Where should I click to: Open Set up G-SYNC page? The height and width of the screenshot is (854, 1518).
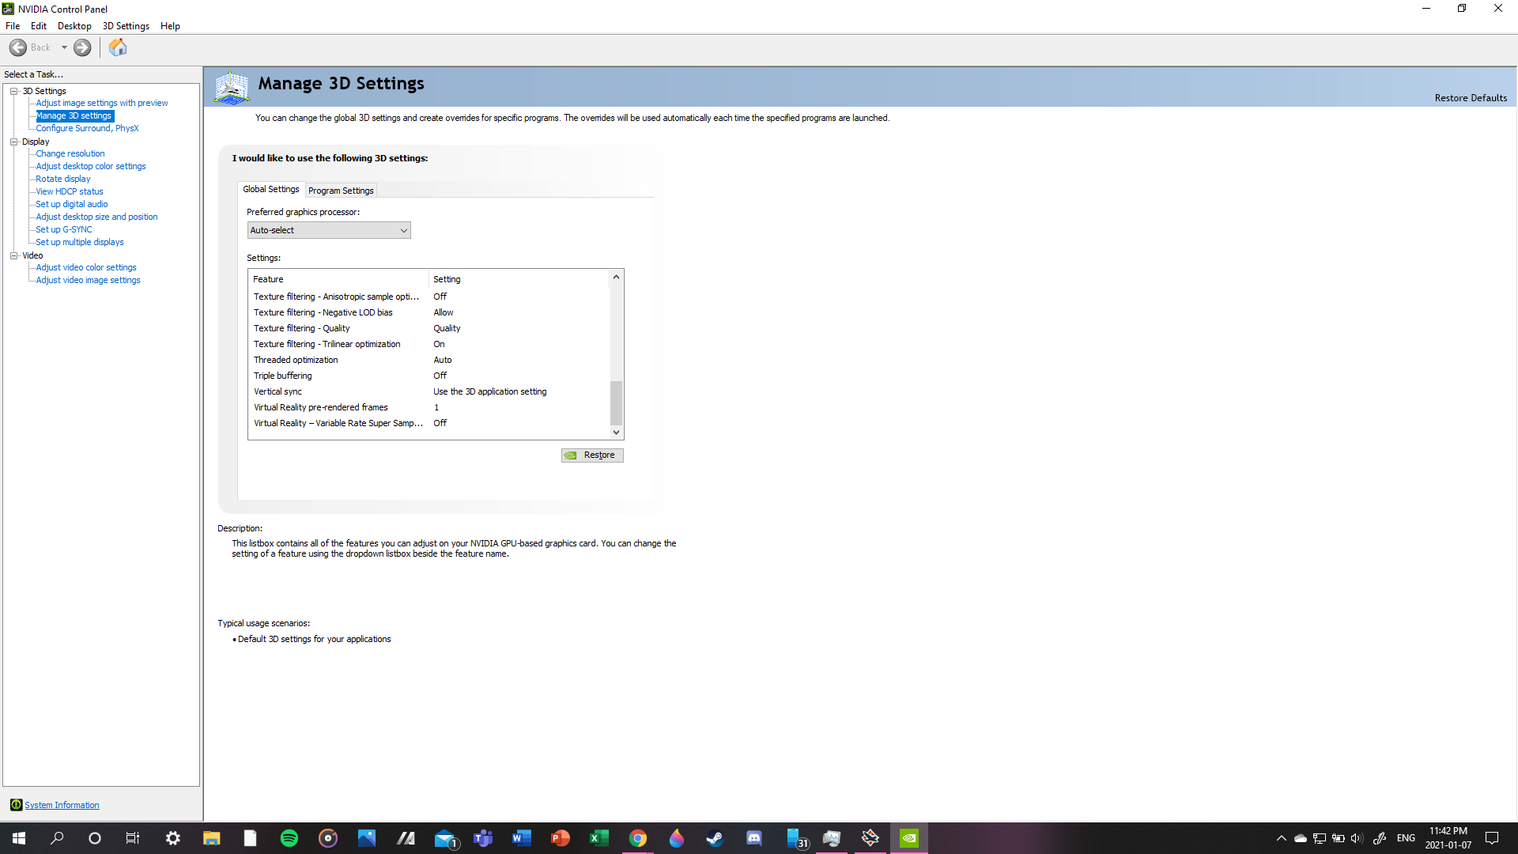64,229
